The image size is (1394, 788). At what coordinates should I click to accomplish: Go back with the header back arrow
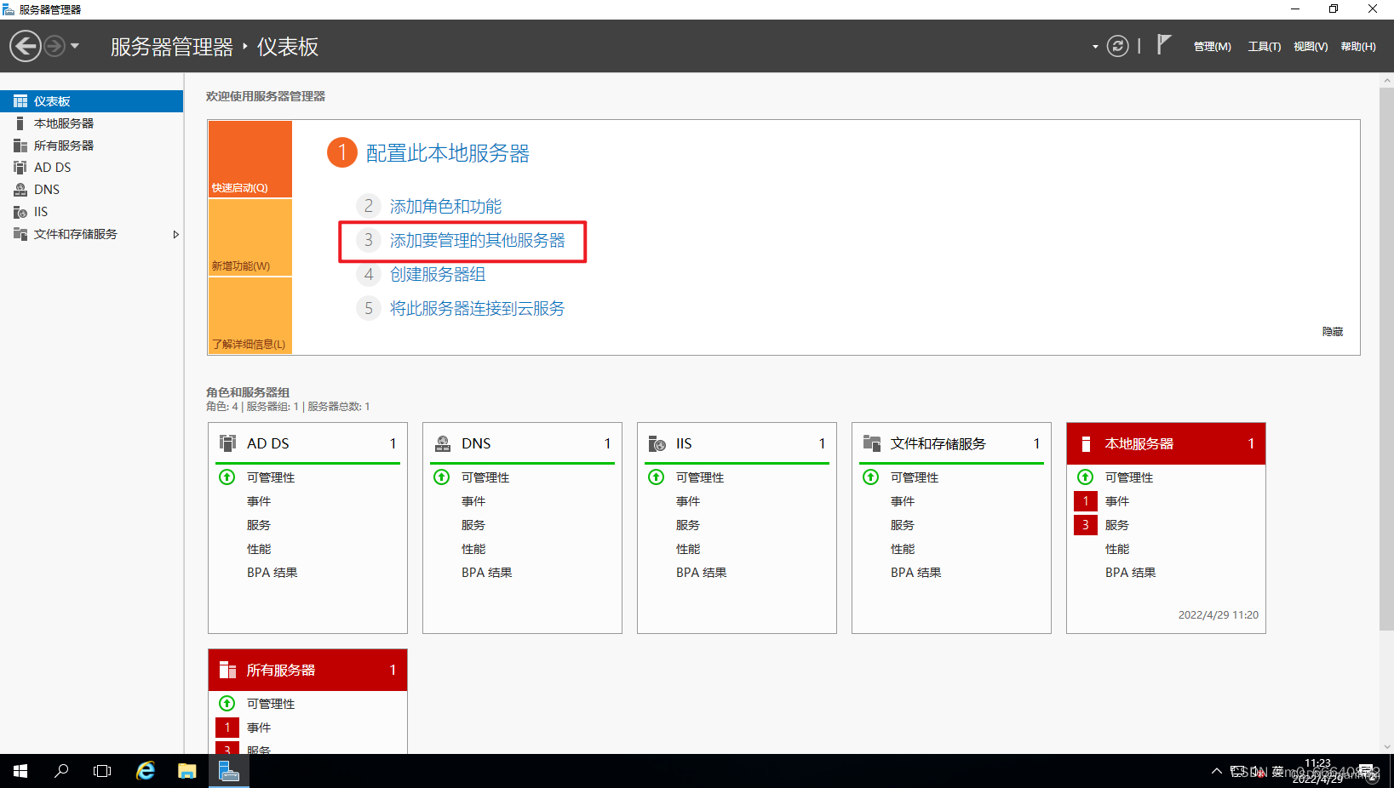coord(26,46)
